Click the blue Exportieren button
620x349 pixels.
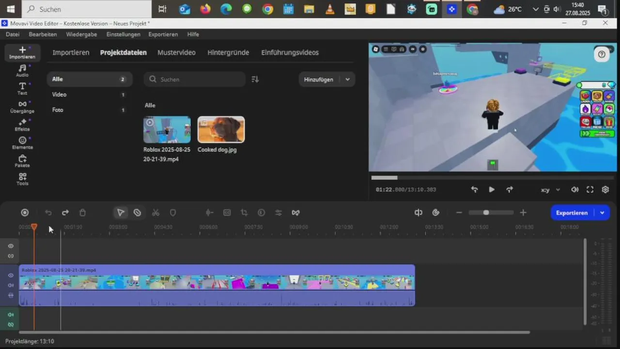pos(572,213)
